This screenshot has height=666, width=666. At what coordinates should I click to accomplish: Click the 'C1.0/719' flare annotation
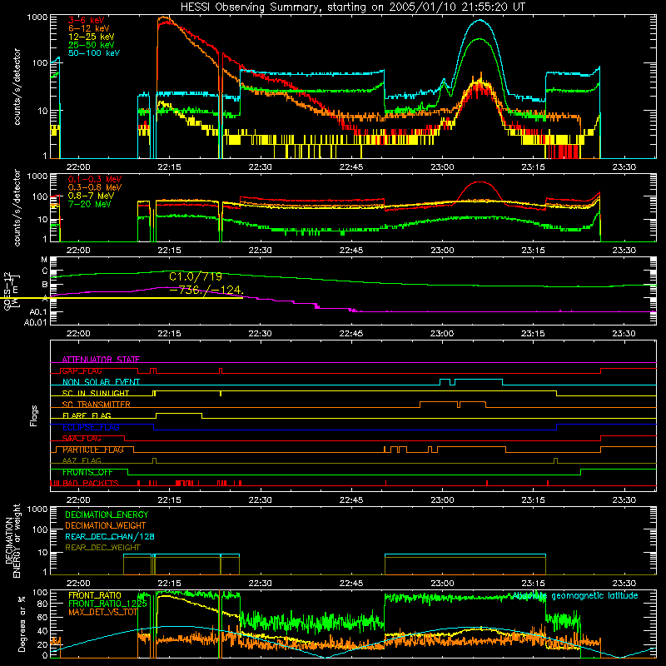(x=196, y=276)
